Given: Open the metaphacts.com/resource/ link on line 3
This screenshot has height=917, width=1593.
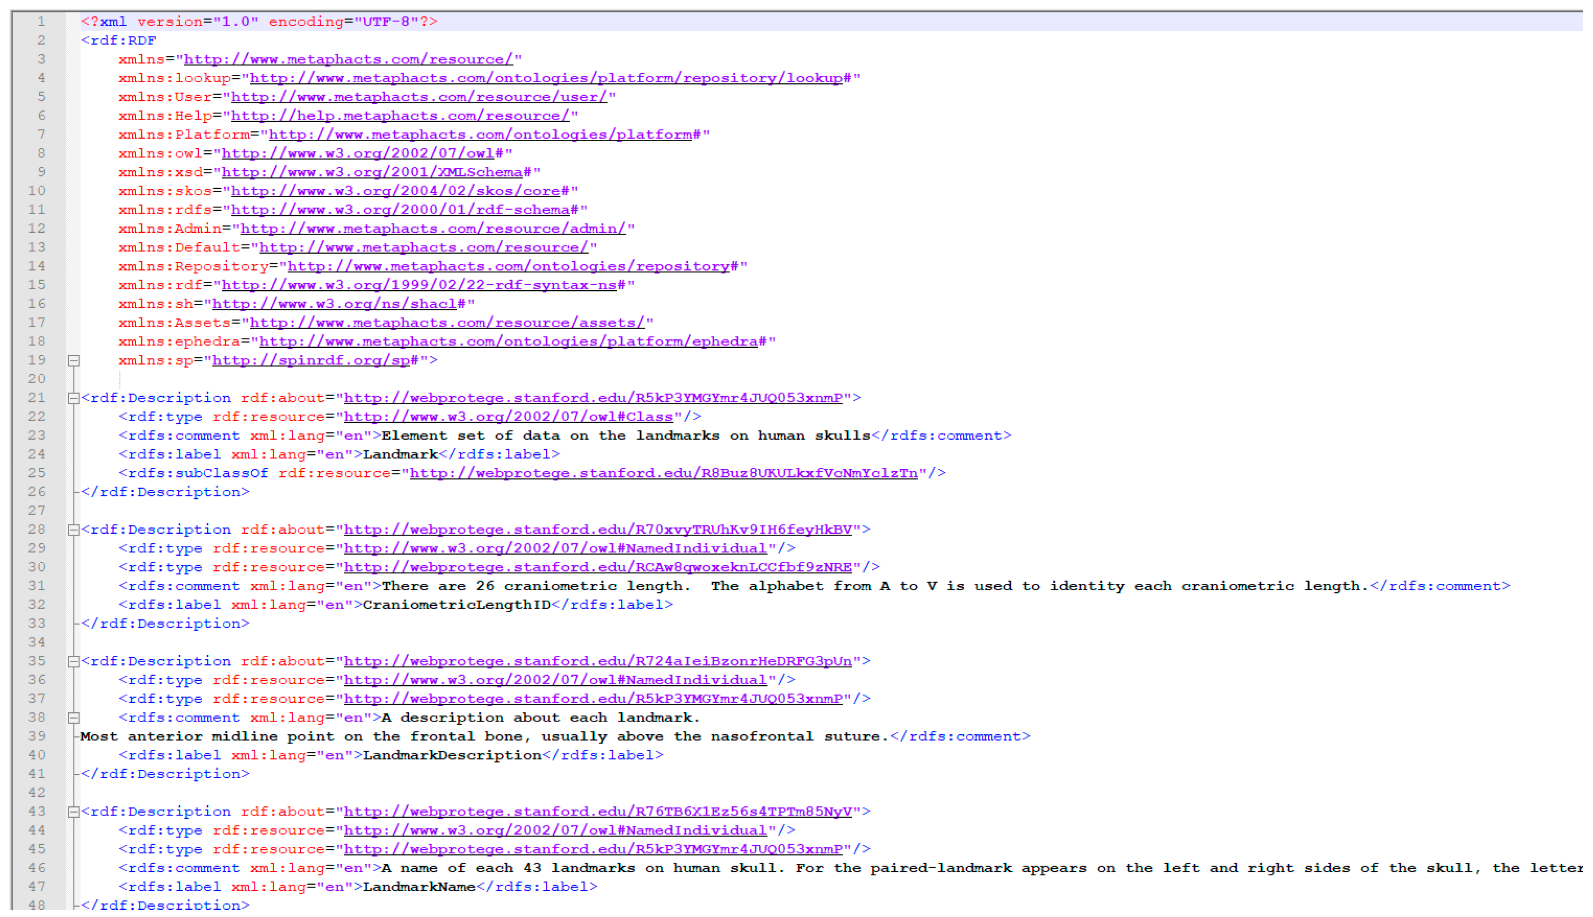Looking at the screenshot, I should point(348,59).
